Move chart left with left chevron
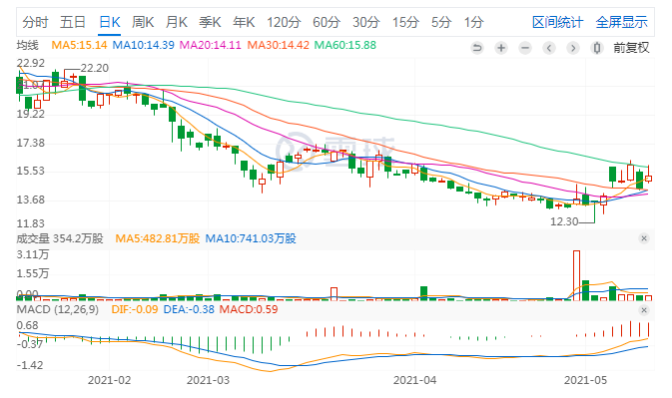672x398 pixels. (549, 48)
